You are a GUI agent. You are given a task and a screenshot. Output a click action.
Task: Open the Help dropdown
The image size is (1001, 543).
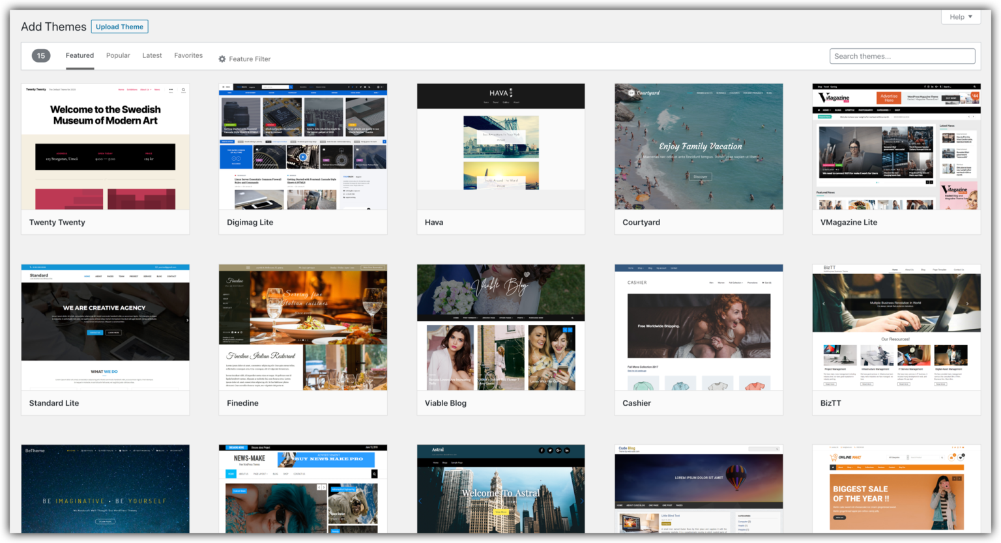tap(961, 17)
